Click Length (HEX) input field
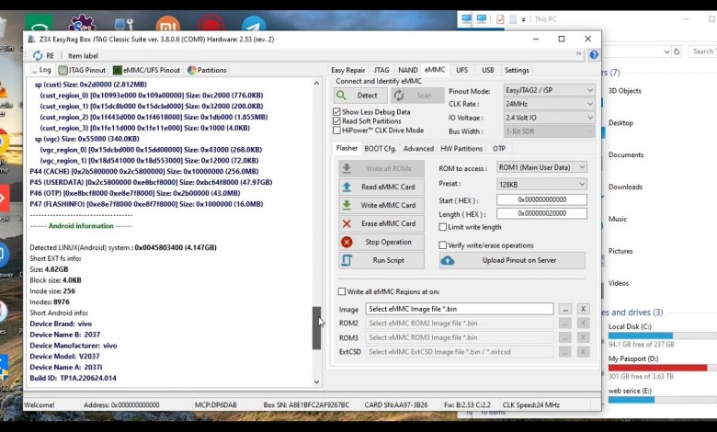 coord(541,213)
